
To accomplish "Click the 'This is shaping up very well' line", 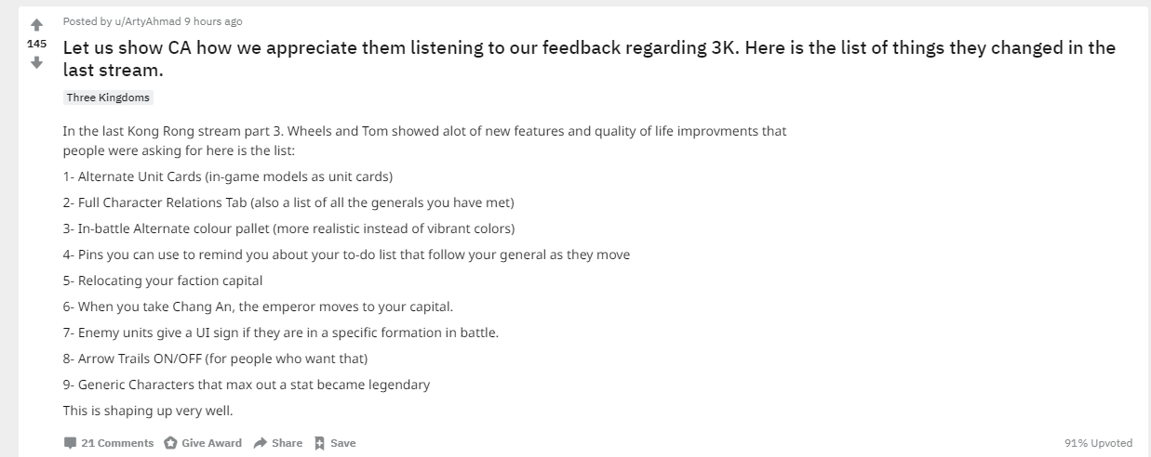I will [x=148, y=411].
